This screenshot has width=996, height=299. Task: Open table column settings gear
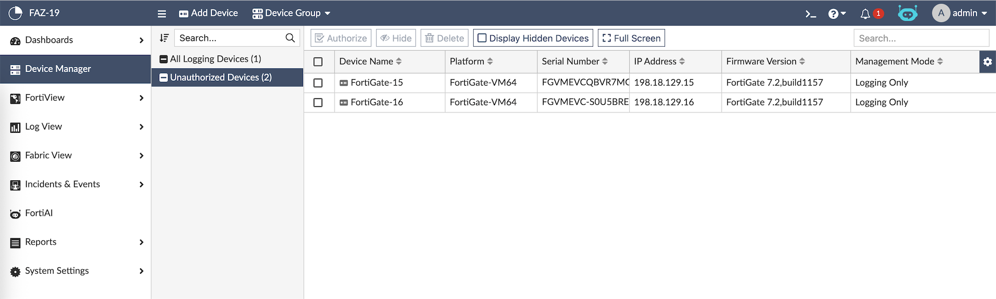pos(987,62)
